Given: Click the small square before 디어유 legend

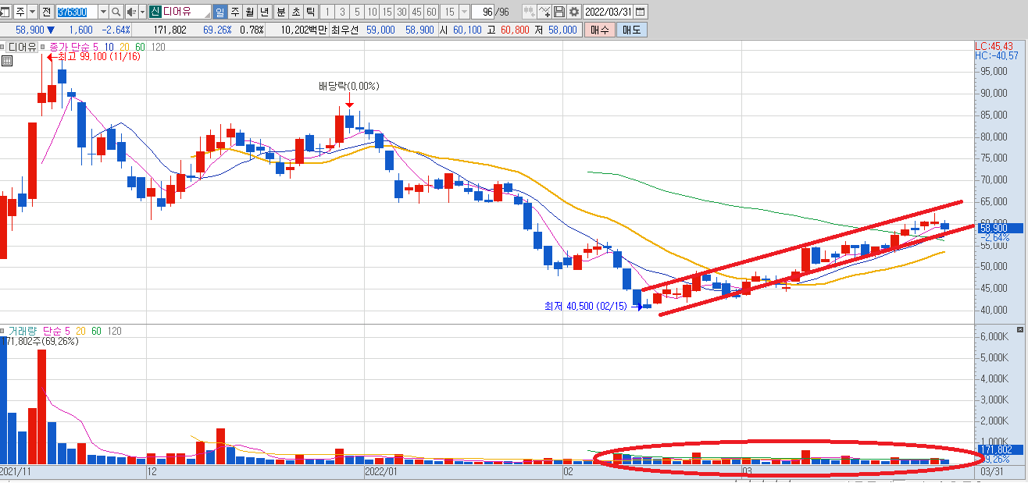Looking at the screenshot, I should click(3, 47).
